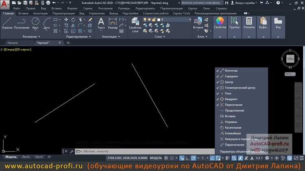Expand the Блок panel
Viewport: 305px width, 171px height.
point(202,37)
